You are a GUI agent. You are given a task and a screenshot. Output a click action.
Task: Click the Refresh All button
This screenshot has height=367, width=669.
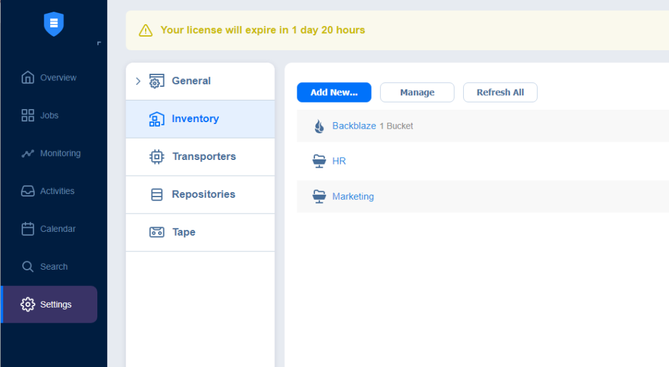(x=500, y=93)
